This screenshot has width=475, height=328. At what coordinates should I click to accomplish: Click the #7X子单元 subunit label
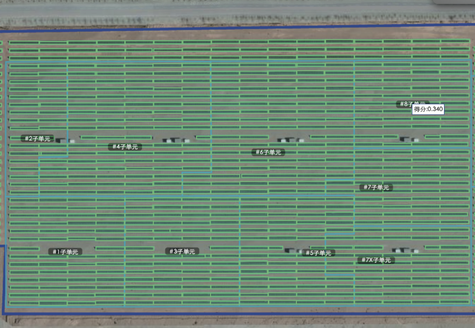pos(376,260)
